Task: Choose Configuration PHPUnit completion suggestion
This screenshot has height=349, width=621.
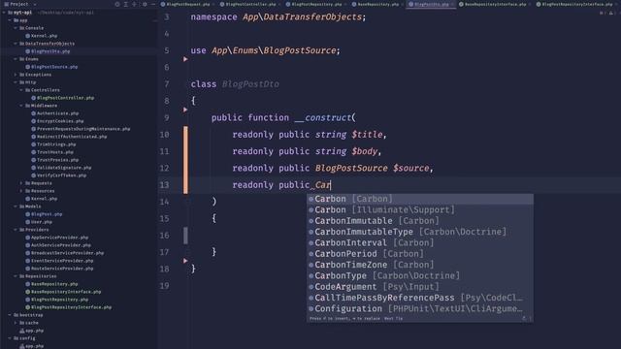Action: click(420, 308)
